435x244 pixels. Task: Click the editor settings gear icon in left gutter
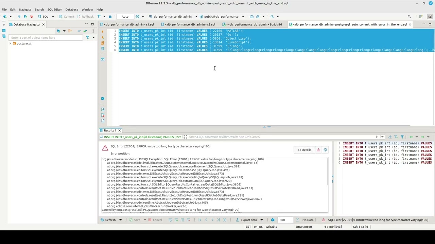click(x=102, y=99)
